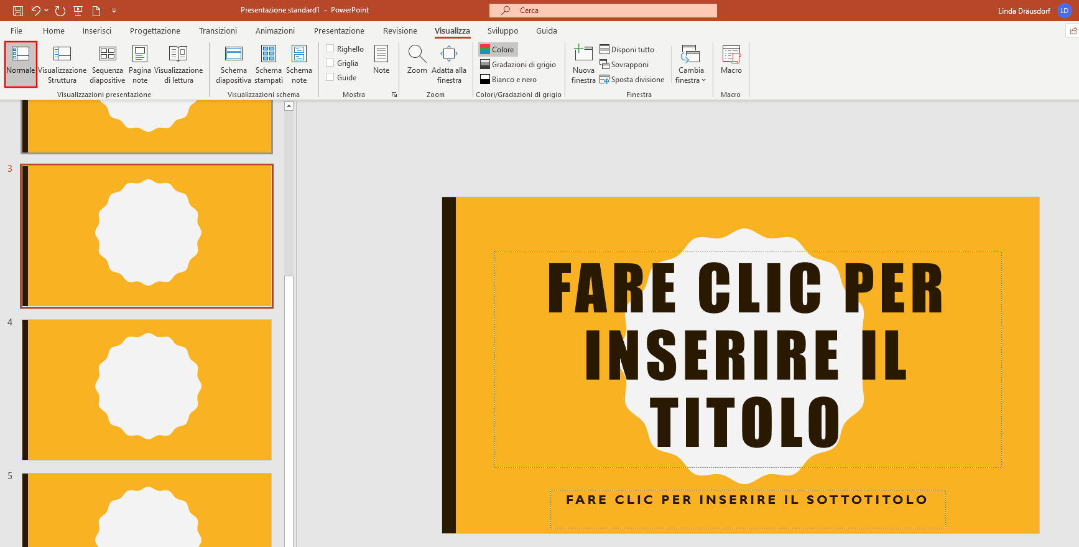Click the Save icon in title bar
This screenshot has width=1079, height=547.
[x=18, y=11]
